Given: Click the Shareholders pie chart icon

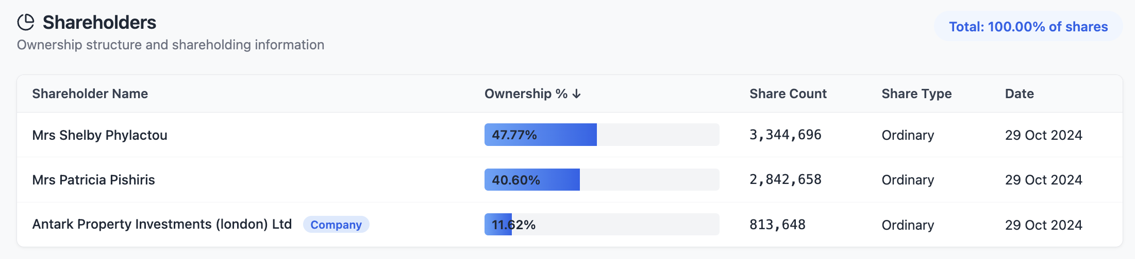Looking at the screenshot, I should (26, 22).
